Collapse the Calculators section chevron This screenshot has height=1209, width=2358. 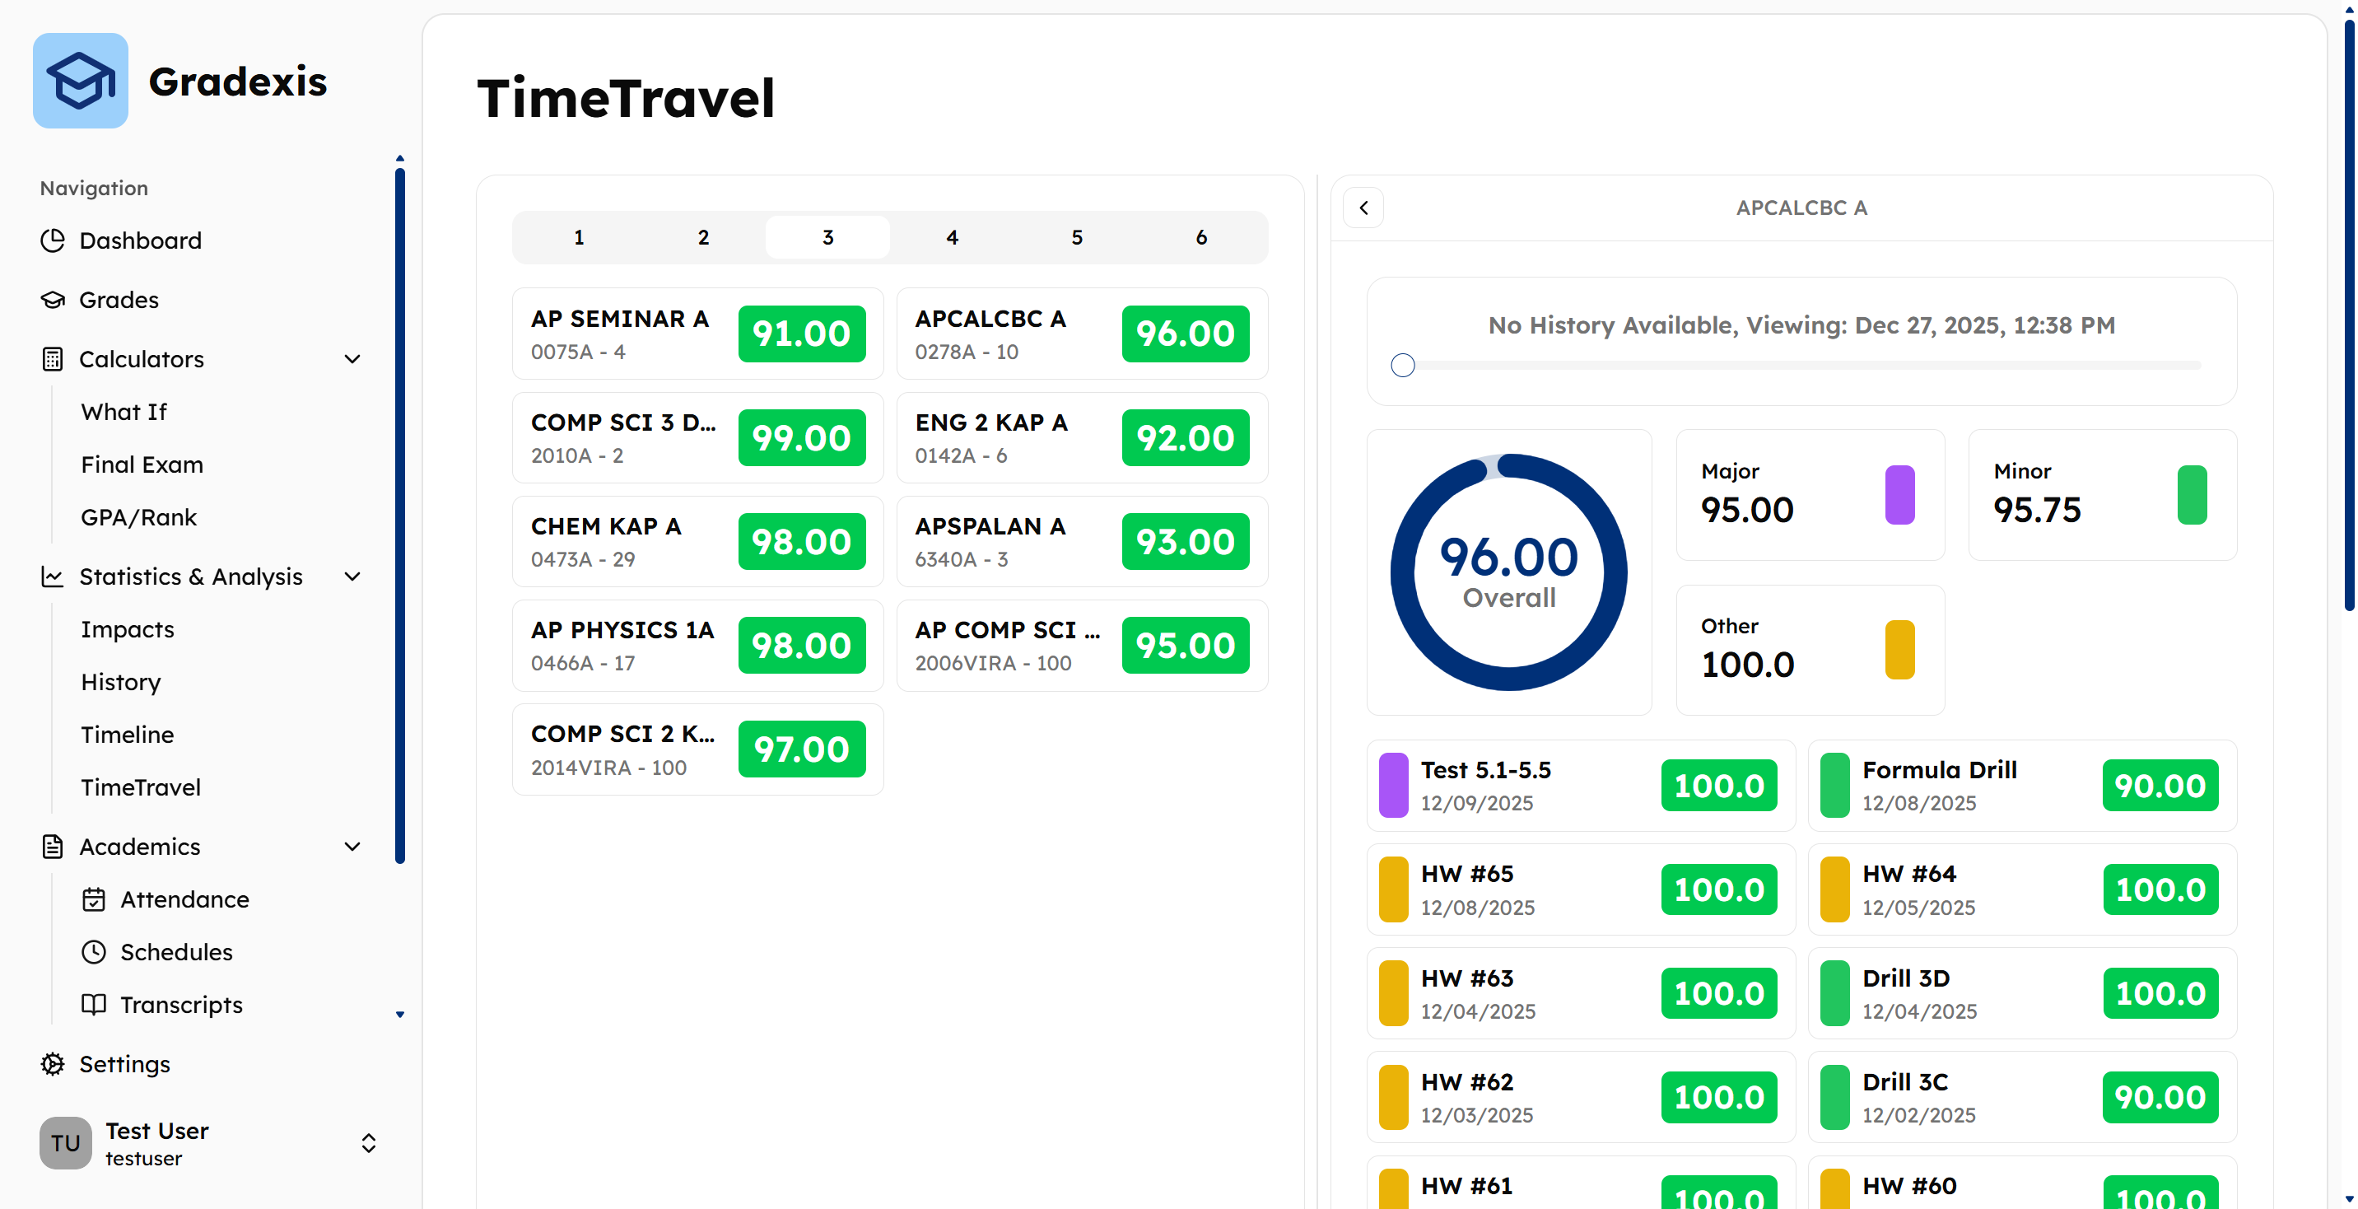352,359
